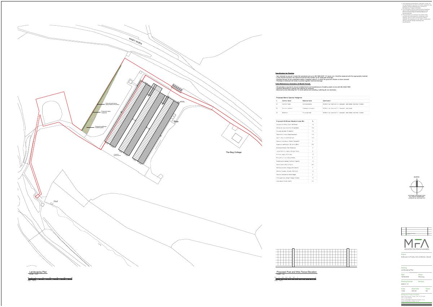This screenshot has width=433, height=307.
Task: Click the 'Specification for Planting' heading
Action: (x=285, y=73)
